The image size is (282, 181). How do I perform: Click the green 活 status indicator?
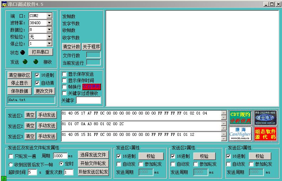pyautogui.click(x=4, y=179)
